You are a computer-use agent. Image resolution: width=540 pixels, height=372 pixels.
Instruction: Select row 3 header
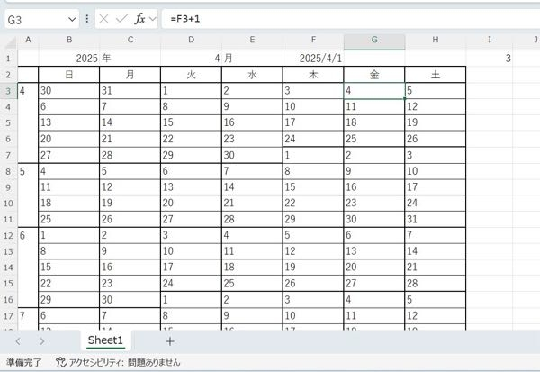(x=8, y=91)
